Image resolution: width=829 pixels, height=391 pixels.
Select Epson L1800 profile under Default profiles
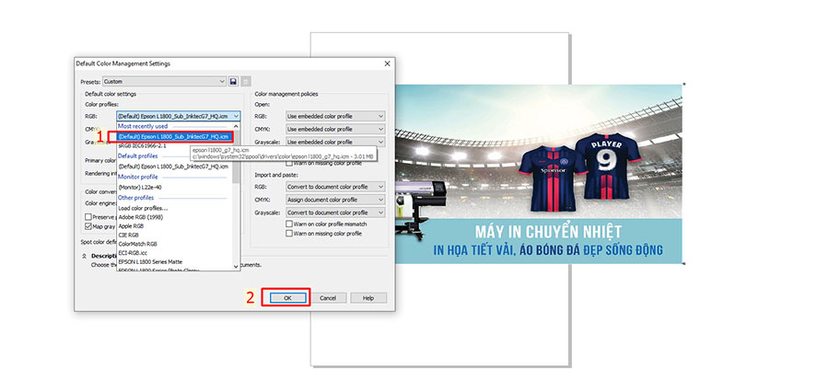point(173,167)
